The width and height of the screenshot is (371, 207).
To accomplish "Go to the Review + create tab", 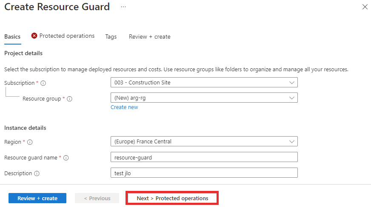I will 149,37.
